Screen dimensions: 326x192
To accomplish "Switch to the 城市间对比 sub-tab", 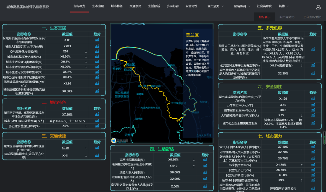I will [x=287, y=17].
